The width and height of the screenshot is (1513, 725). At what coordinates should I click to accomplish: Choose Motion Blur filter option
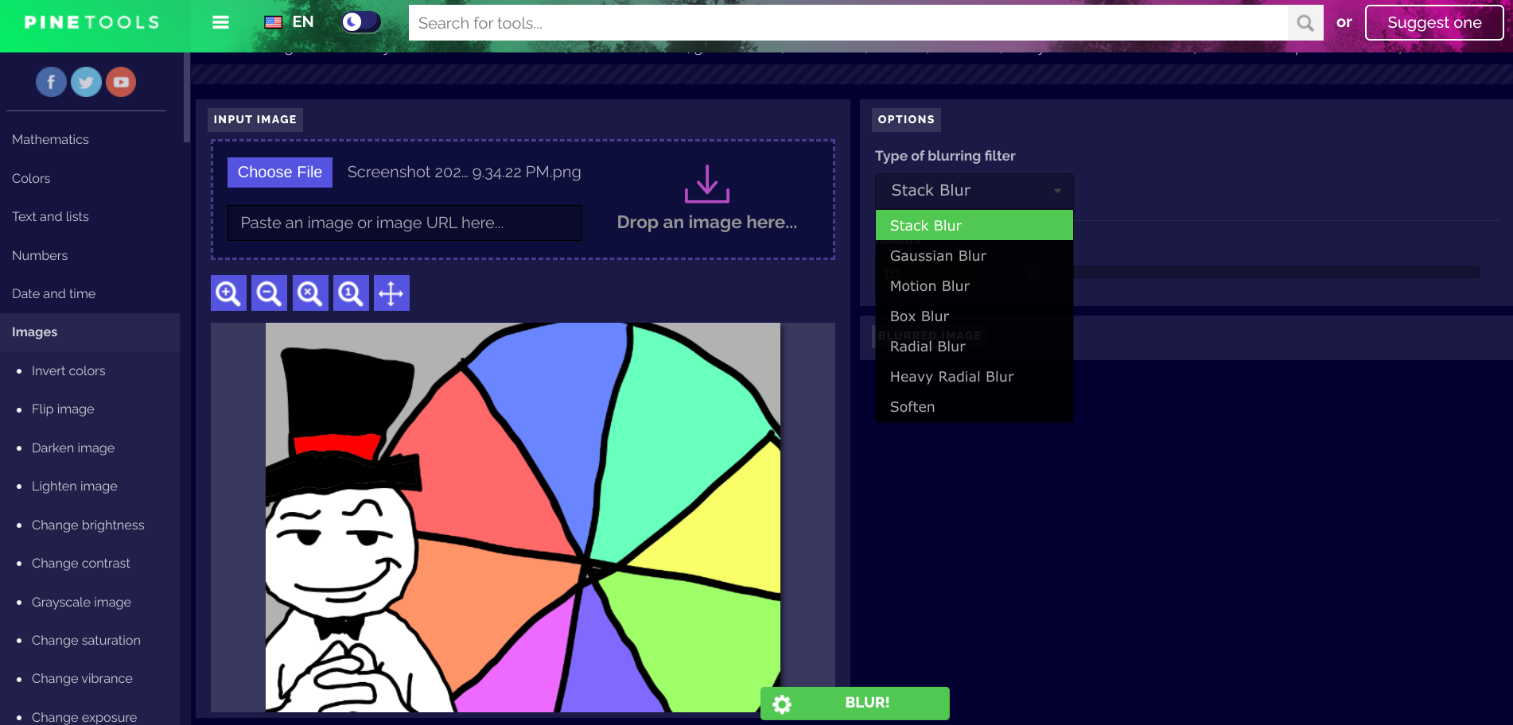click(x=974, y=285)
